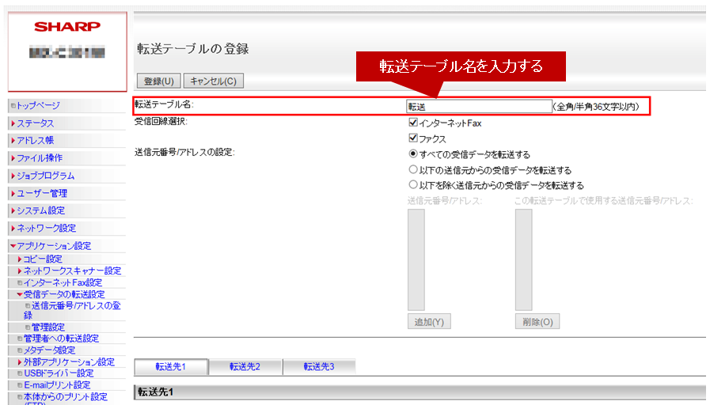Image resolution: width=710 pixels, height=405 pixels.
Task: Open the 転送先3 tab
Action: click(x=319, y=366)
